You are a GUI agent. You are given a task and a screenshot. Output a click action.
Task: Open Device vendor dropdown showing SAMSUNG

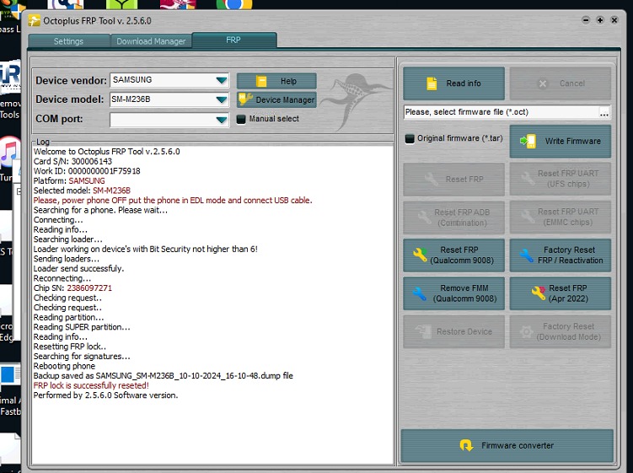pos(169,80)
